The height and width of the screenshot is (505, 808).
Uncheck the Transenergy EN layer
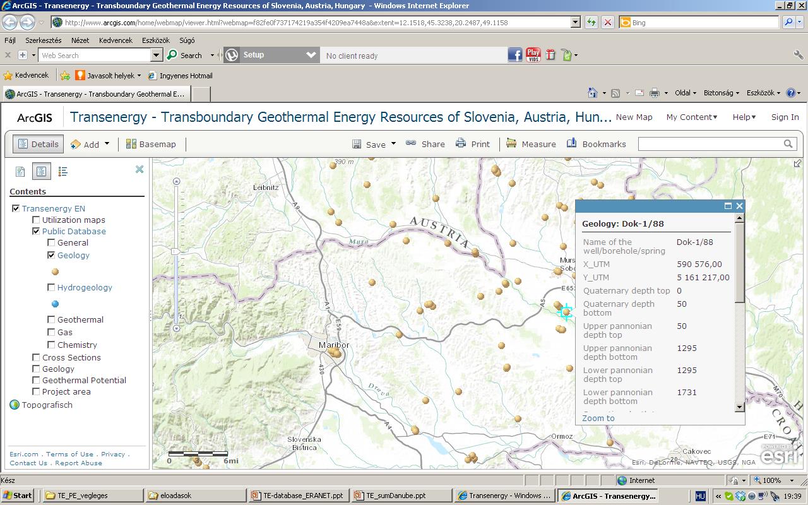16,208
